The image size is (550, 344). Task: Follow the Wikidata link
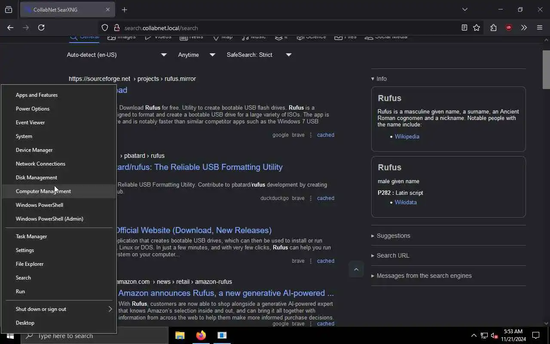point(406,202)
